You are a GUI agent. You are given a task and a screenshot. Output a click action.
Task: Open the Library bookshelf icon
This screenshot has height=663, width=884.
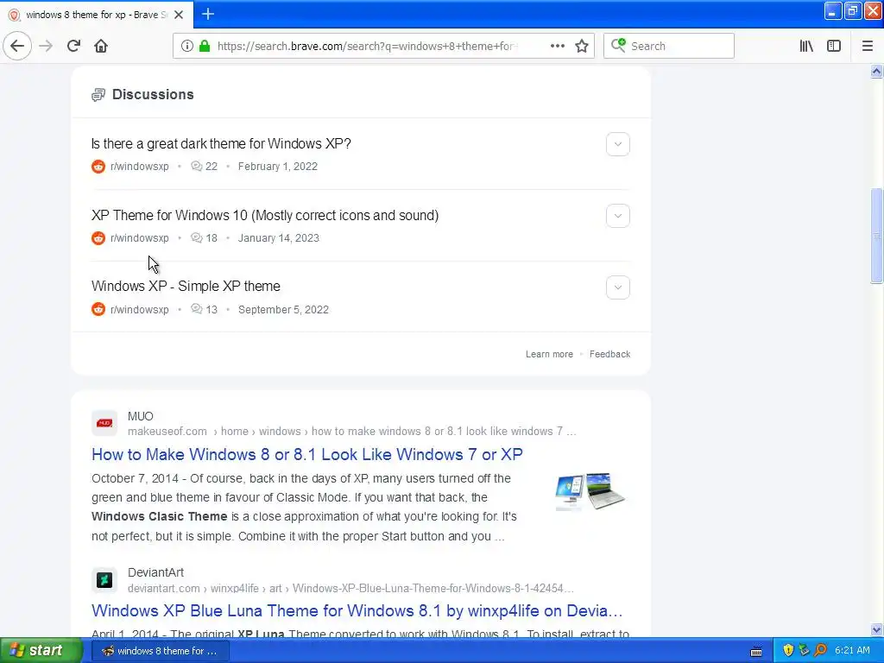pos(806,47)
